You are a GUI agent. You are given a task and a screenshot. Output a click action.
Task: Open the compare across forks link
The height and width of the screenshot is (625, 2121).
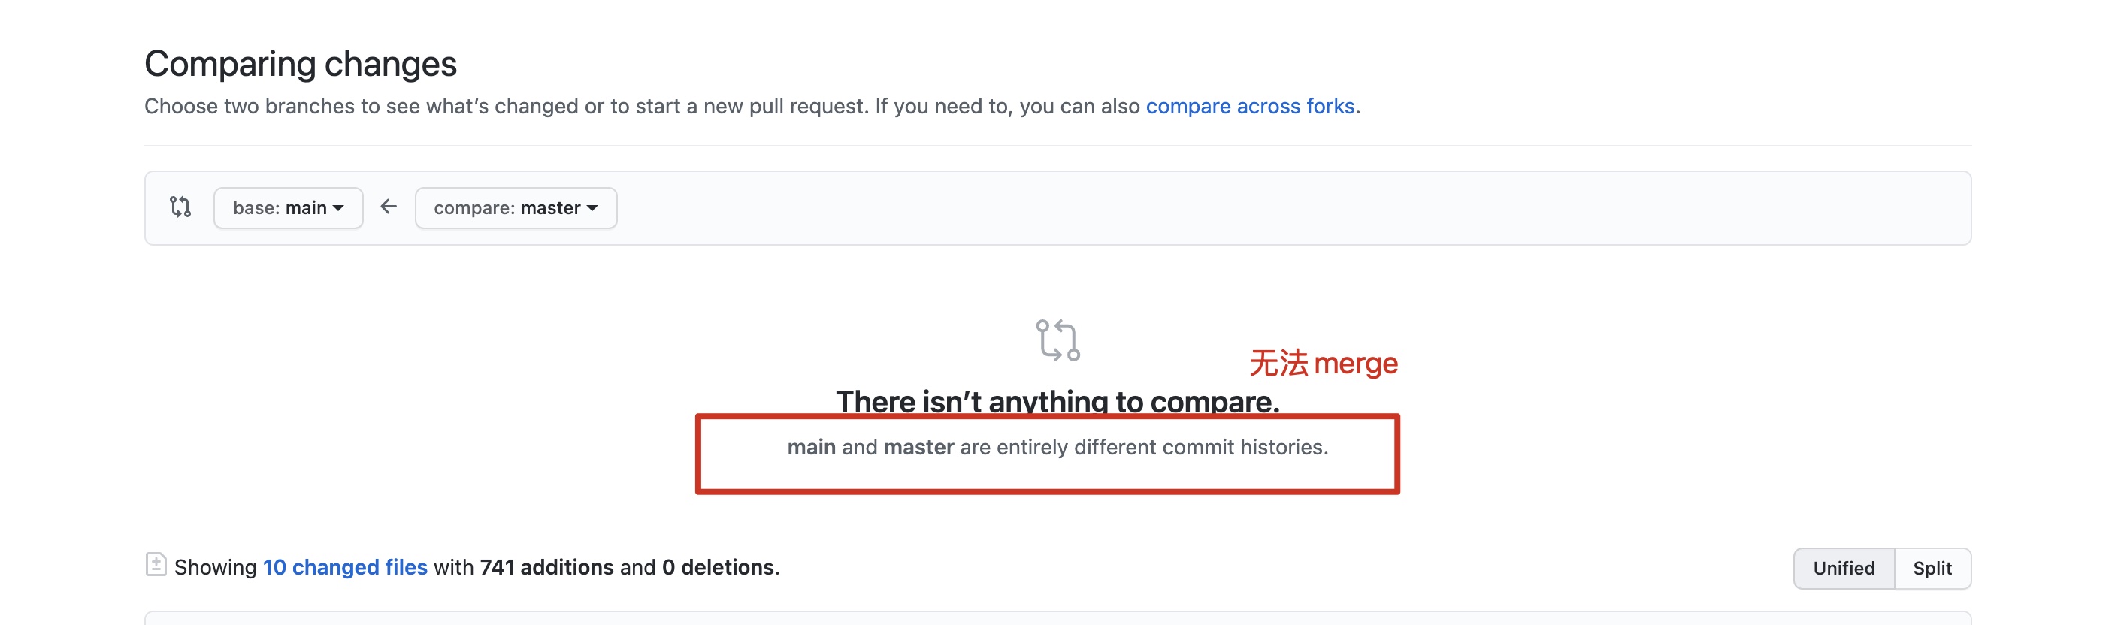[x=1250, y=106]
